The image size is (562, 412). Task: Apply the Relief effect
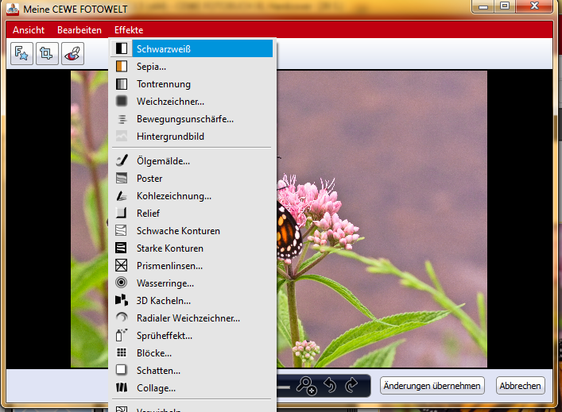click(x=192, y=213)
